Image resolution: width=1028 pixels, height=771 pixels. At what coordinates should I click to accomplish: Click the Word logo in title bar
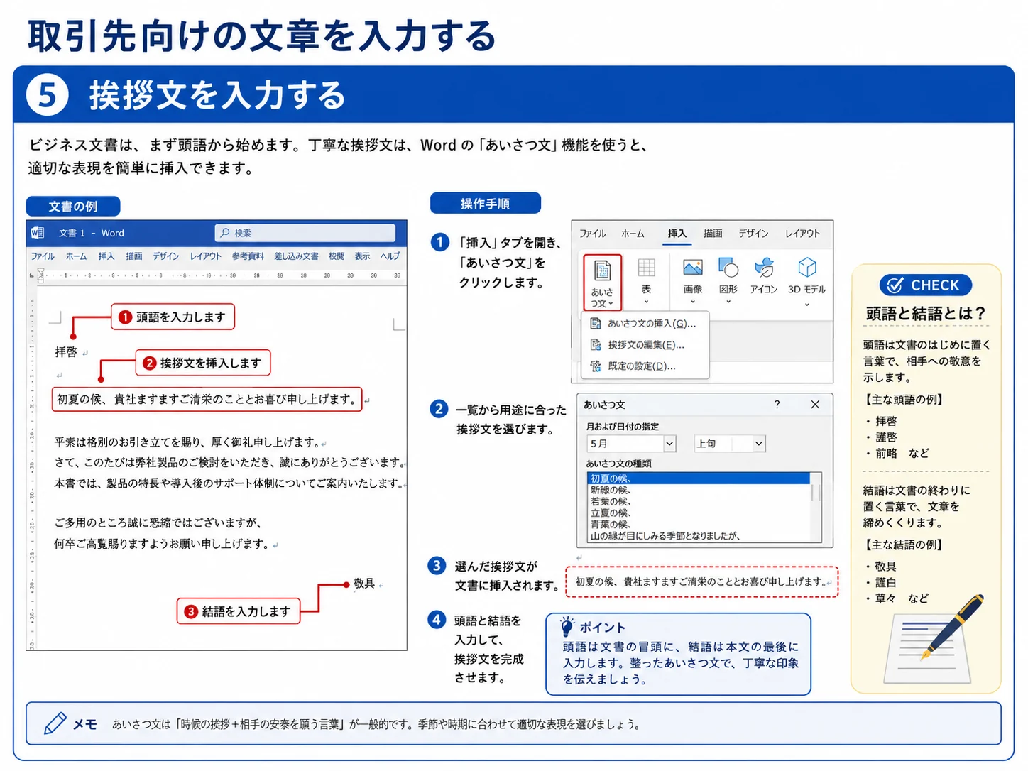38,233
